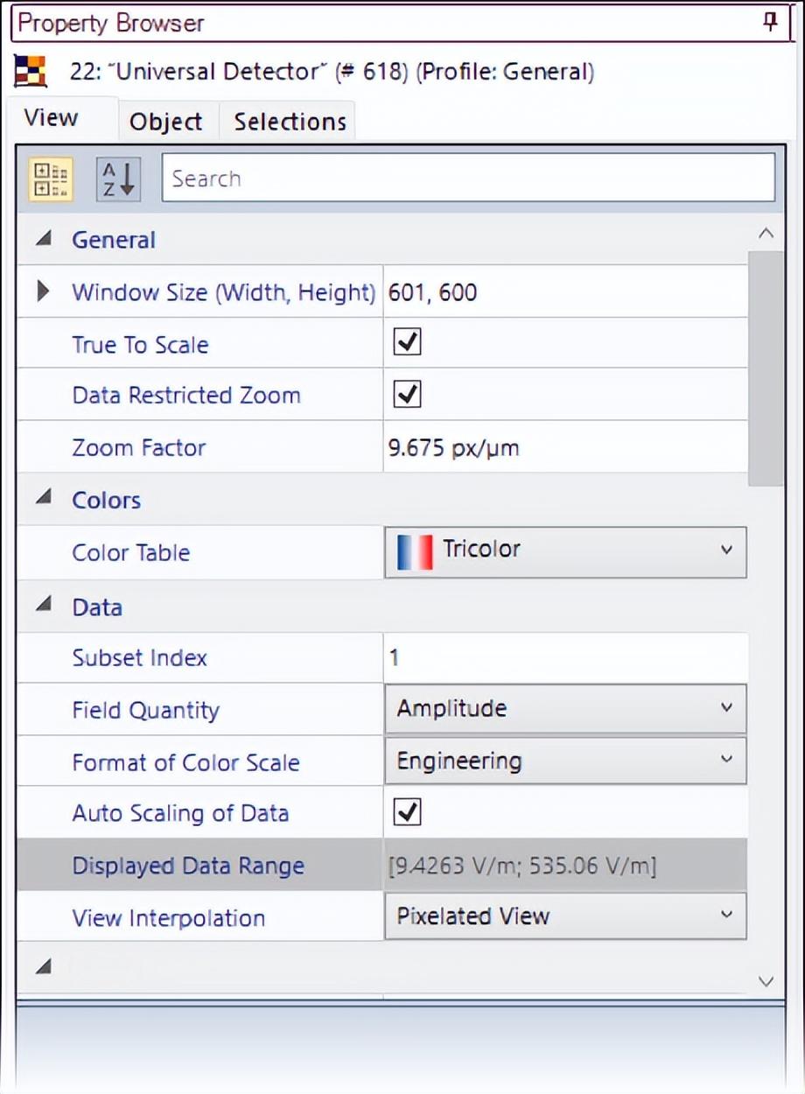Viewport: 805px width, 1094px height.
Task: Click in the Search input field
Action: [x=468, y=179]
